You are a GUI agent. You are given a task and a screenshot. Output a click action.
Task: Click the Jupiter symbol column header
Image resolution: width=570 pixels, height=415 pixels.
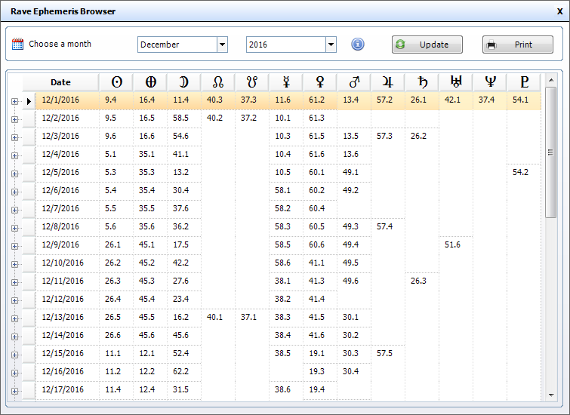388,82
